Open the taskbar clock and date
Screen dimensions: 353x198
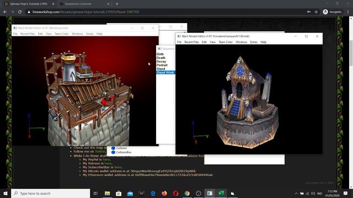[x=332, y=193]
